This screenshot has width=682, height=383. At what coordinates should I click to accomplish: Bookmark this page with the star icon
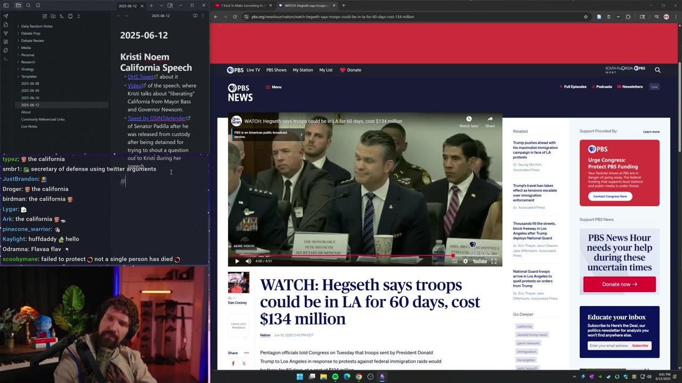tap(586, 16)
